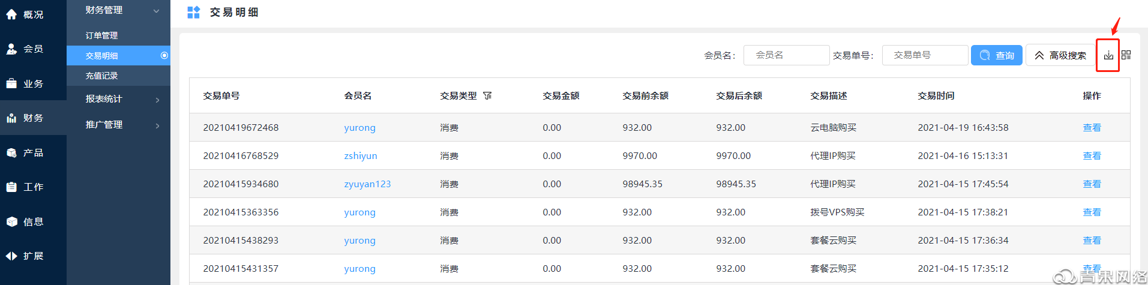1148x285 pixels.
Task: Click the 查询 search button
Action: pyautogui.click(x=996, y=55)
